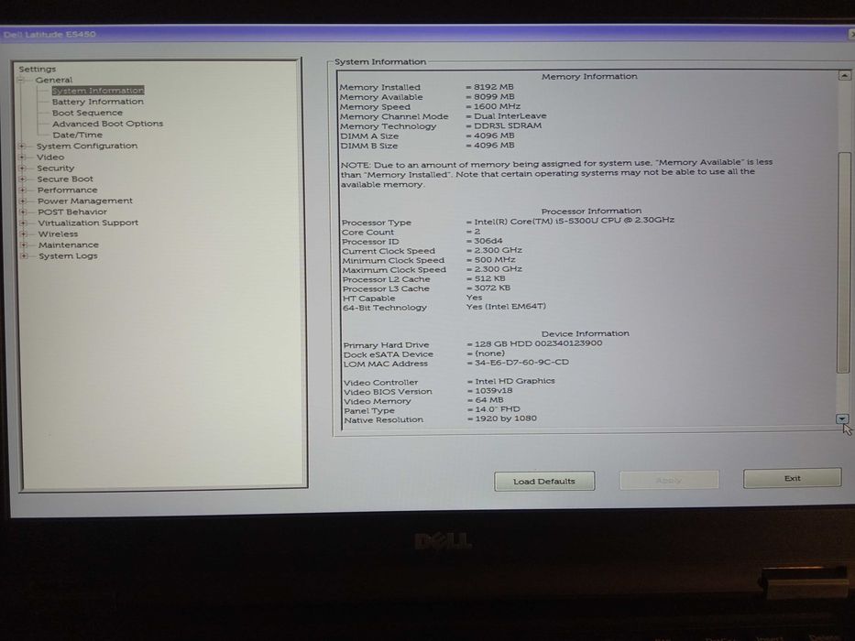Click the Exit button
The width and height of the screenshot is (855, 641).
793,478
